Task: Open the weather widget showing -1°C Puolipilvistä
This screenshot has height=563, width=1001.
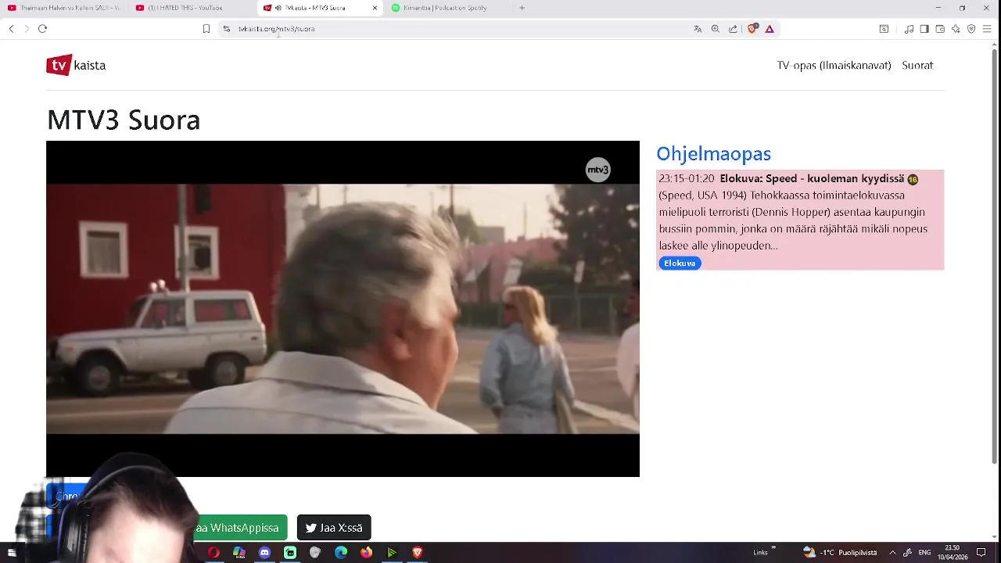Action: tap(840, 553)
